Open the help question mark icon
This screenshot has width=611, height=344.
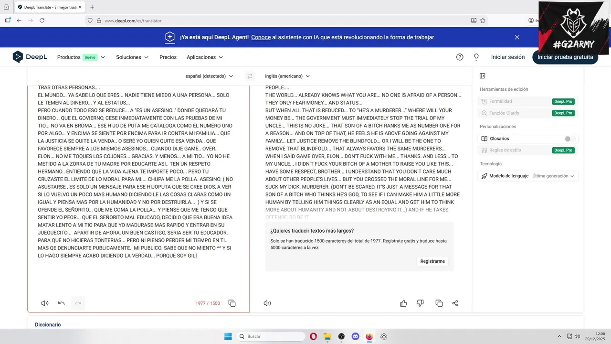(x=460, y=57)
